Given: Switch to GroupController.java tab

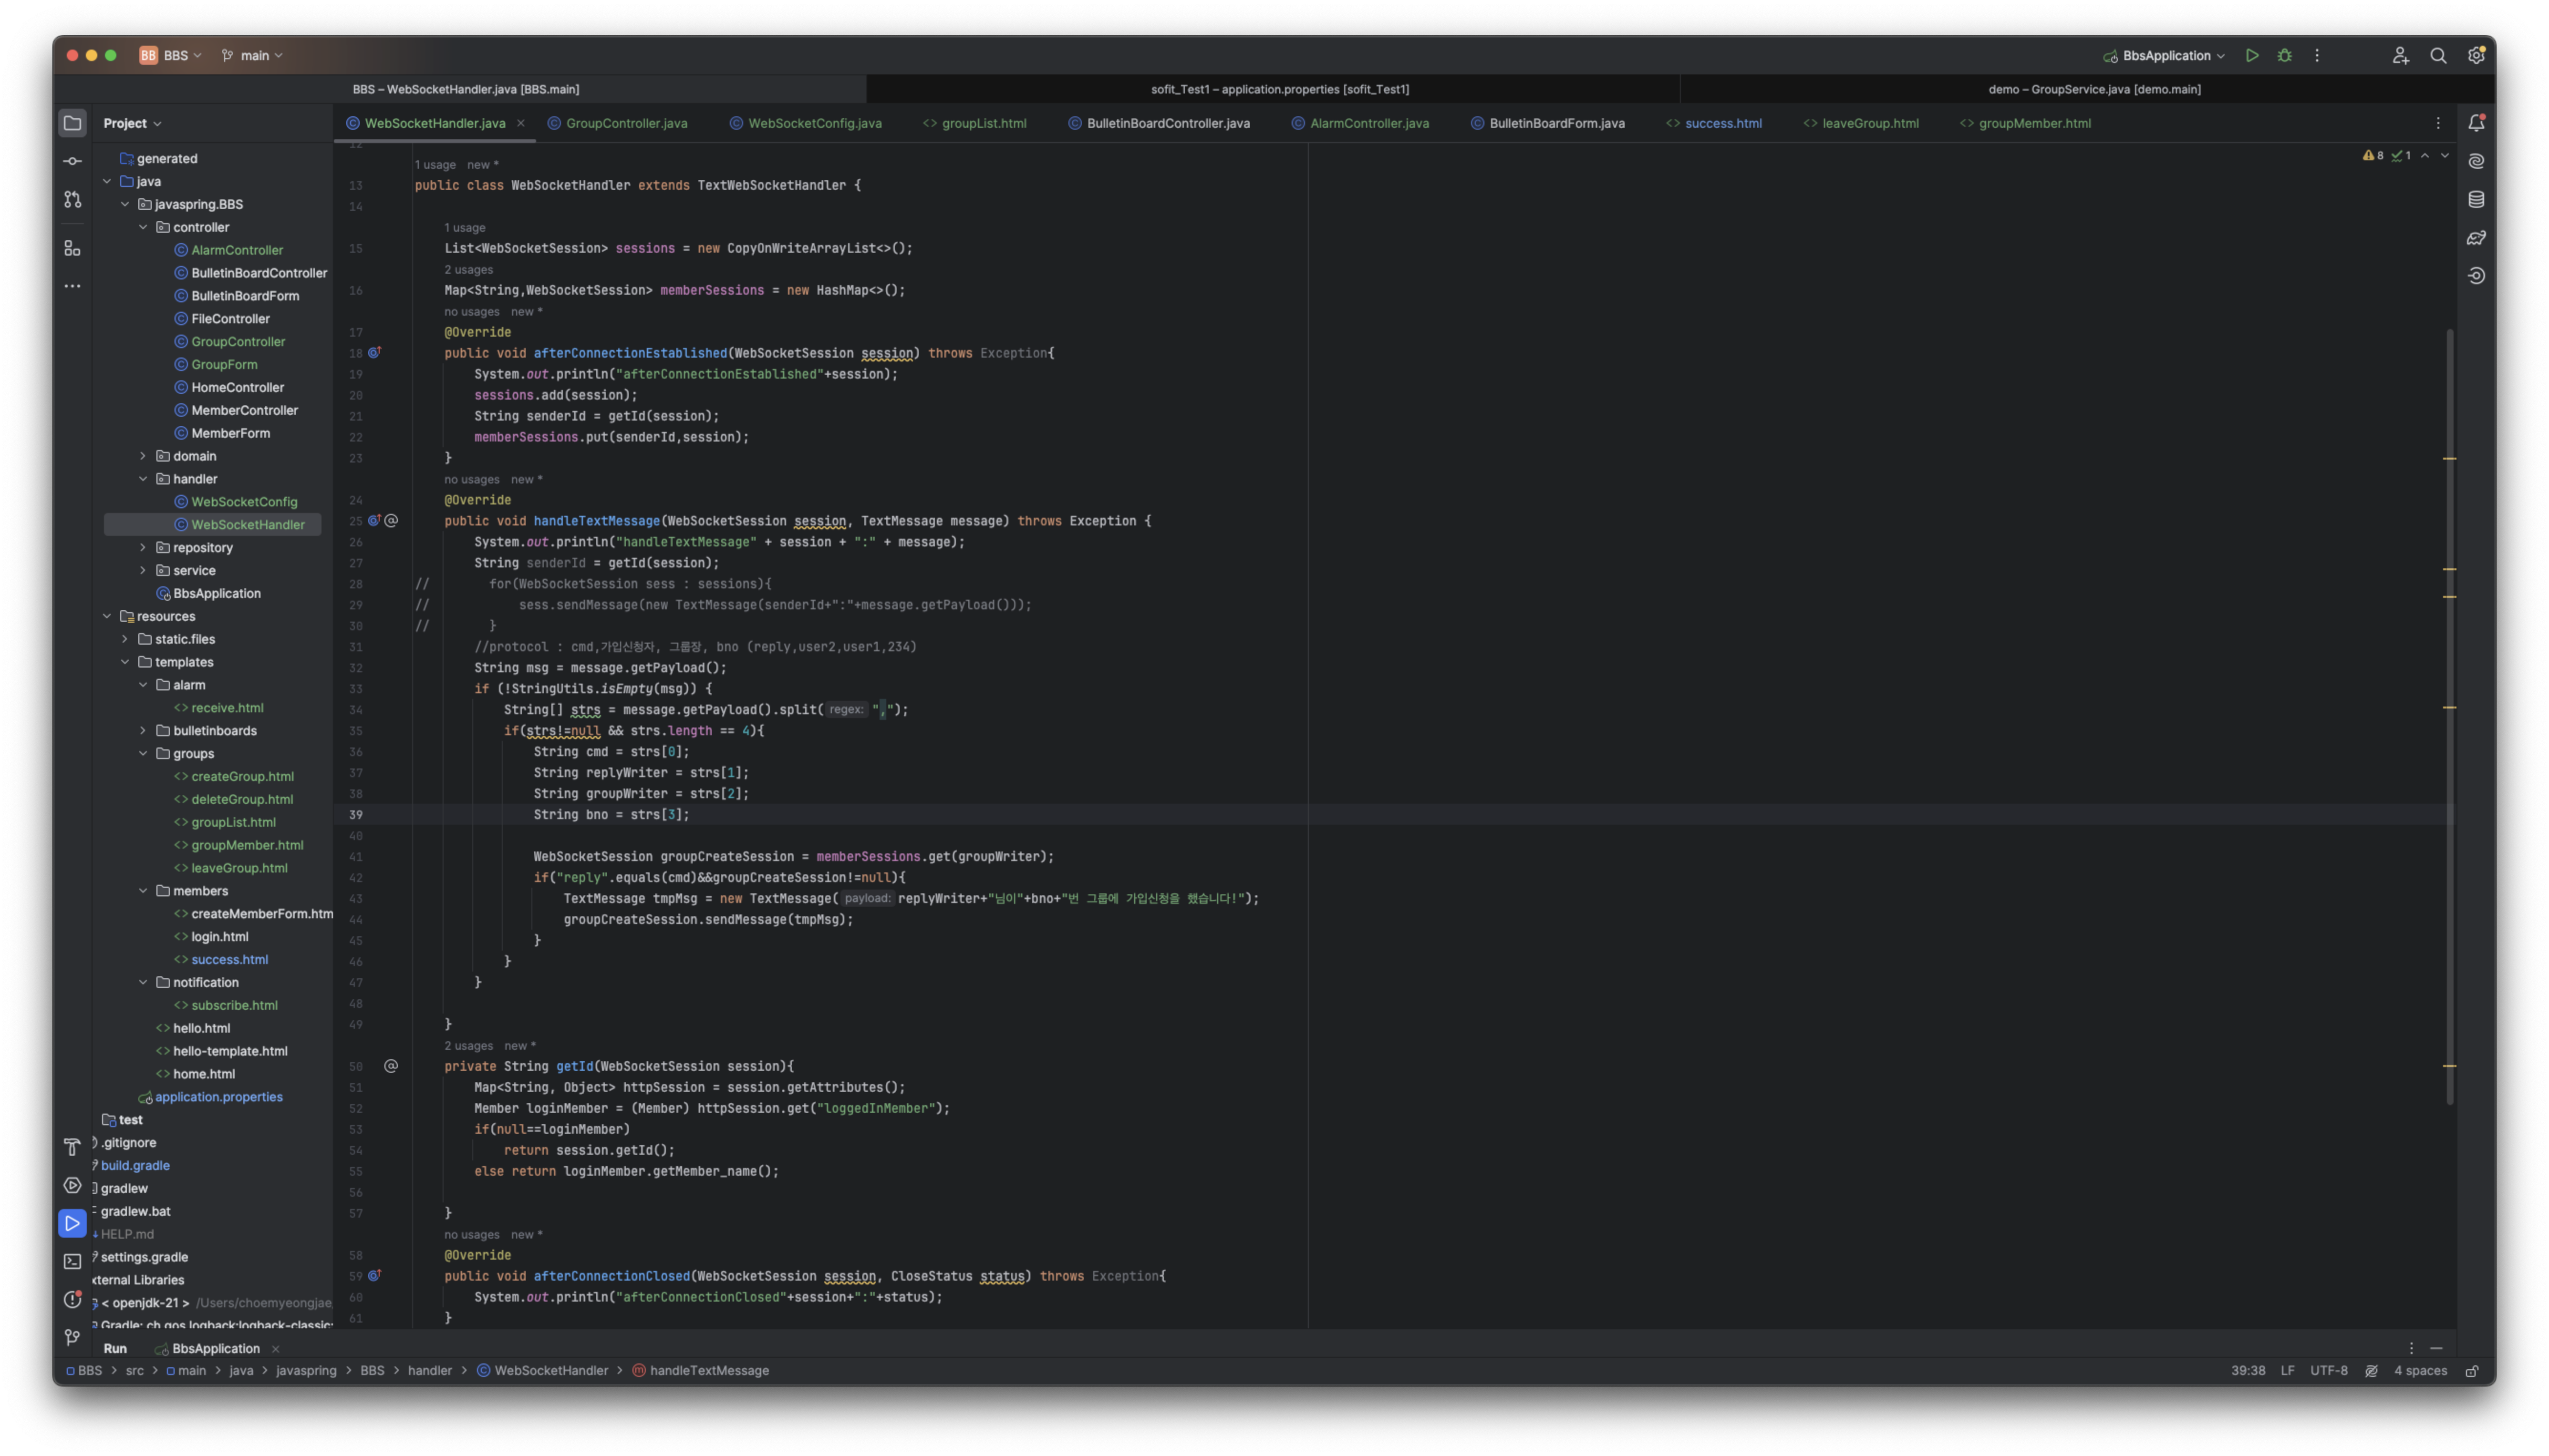Looking at the screenshot, I should (x=618, y=123).
